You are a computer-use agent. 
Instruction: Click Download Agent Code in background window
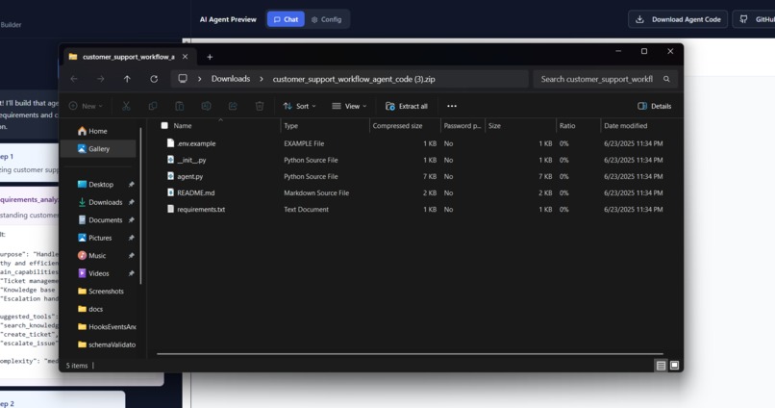click(x=678, y=19)
